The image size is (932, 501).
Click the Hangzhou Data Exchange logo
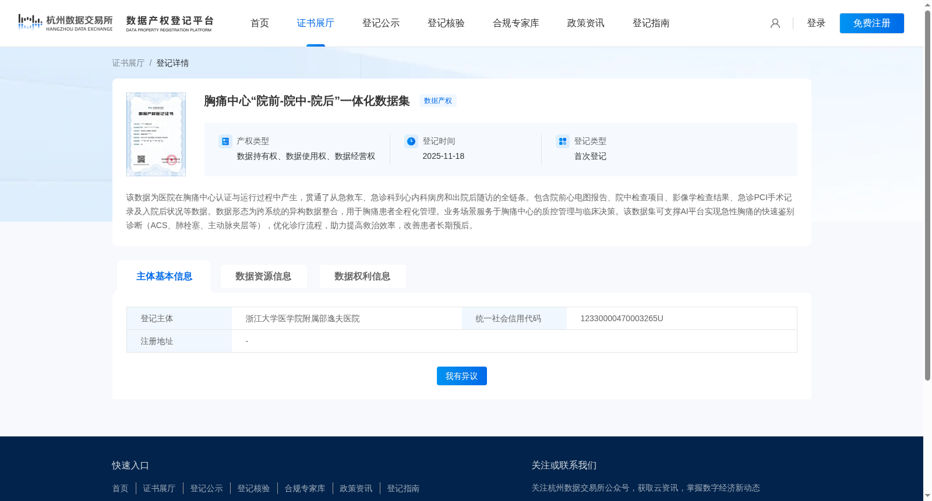click(65, 23)
